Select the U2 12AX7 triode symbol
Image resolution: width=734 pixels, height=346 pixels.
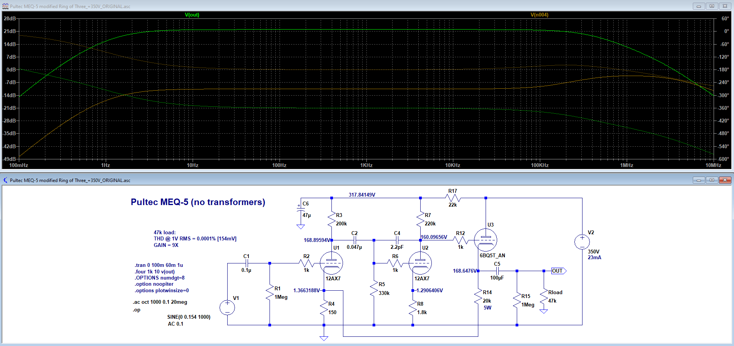420,263
